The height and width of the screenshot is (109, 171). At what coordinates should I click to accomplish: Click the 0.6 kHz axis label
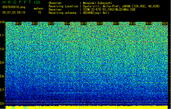pos(2,104)
